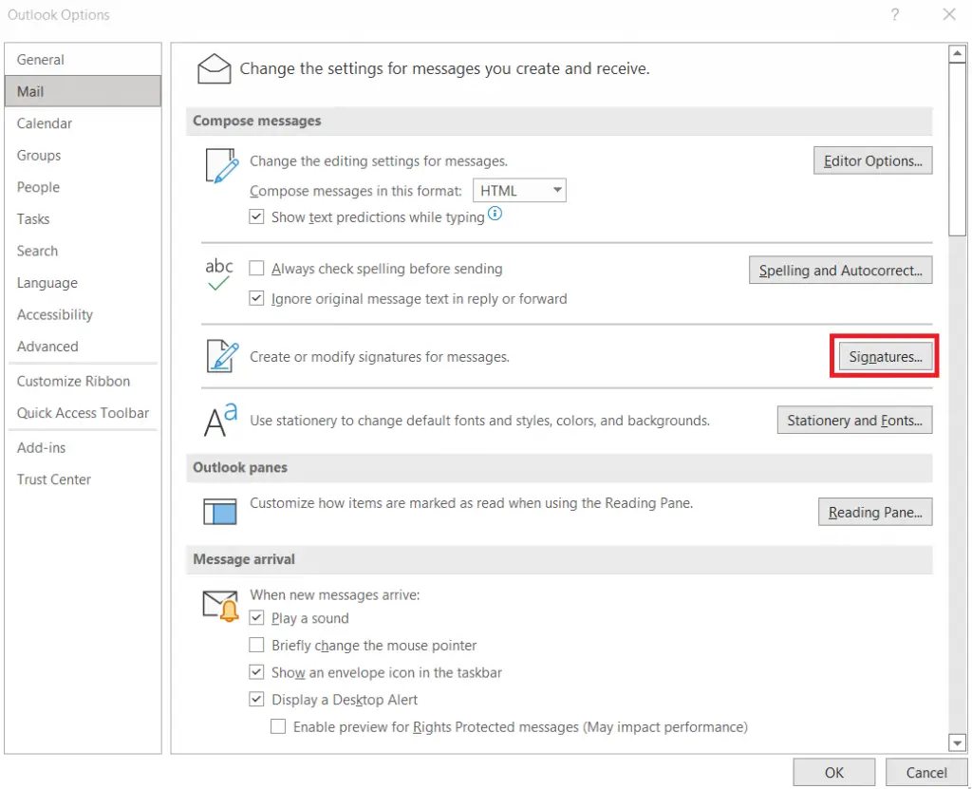Toggle Show an envelope icon in taskbar
This screenshot has height=789, width=972.
tap(256, 672)
